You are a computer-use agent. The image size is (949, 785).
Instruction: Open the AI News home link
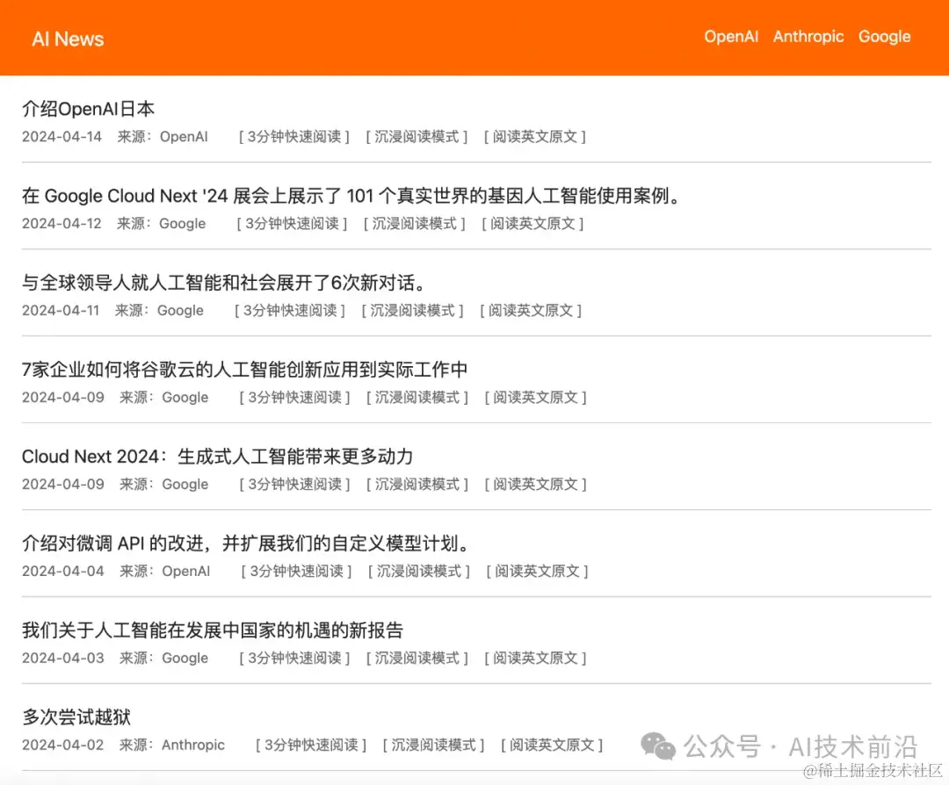coord(68,39)
